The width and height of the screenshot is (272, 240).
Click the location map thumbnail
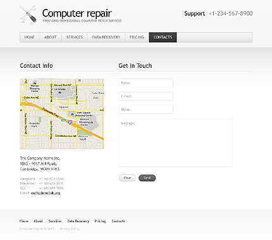coord(62,114)
